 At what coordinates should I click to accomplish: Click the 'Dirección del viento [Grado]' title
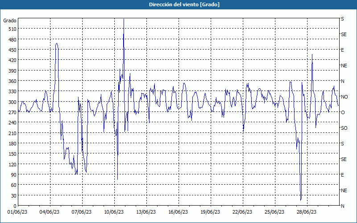point(184,4)
